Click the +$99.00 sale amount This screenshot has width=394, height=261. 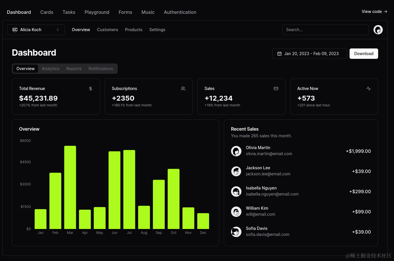coord(361,212)
